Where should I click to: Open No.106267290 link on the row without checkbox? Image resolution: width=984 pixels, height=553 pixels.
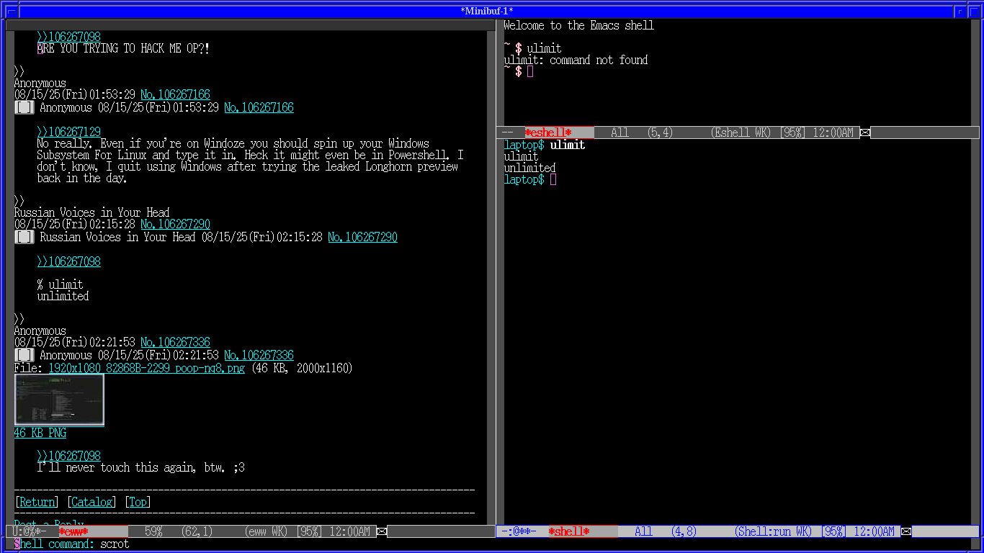pos(176,225)
